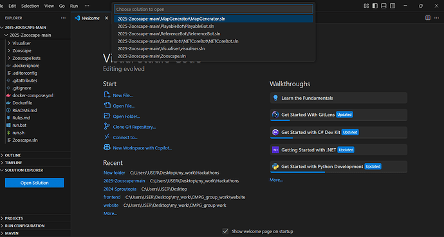The image size is (444, 237).
Task: Expand the Visualiser folder
Action: tap(9, 43)
